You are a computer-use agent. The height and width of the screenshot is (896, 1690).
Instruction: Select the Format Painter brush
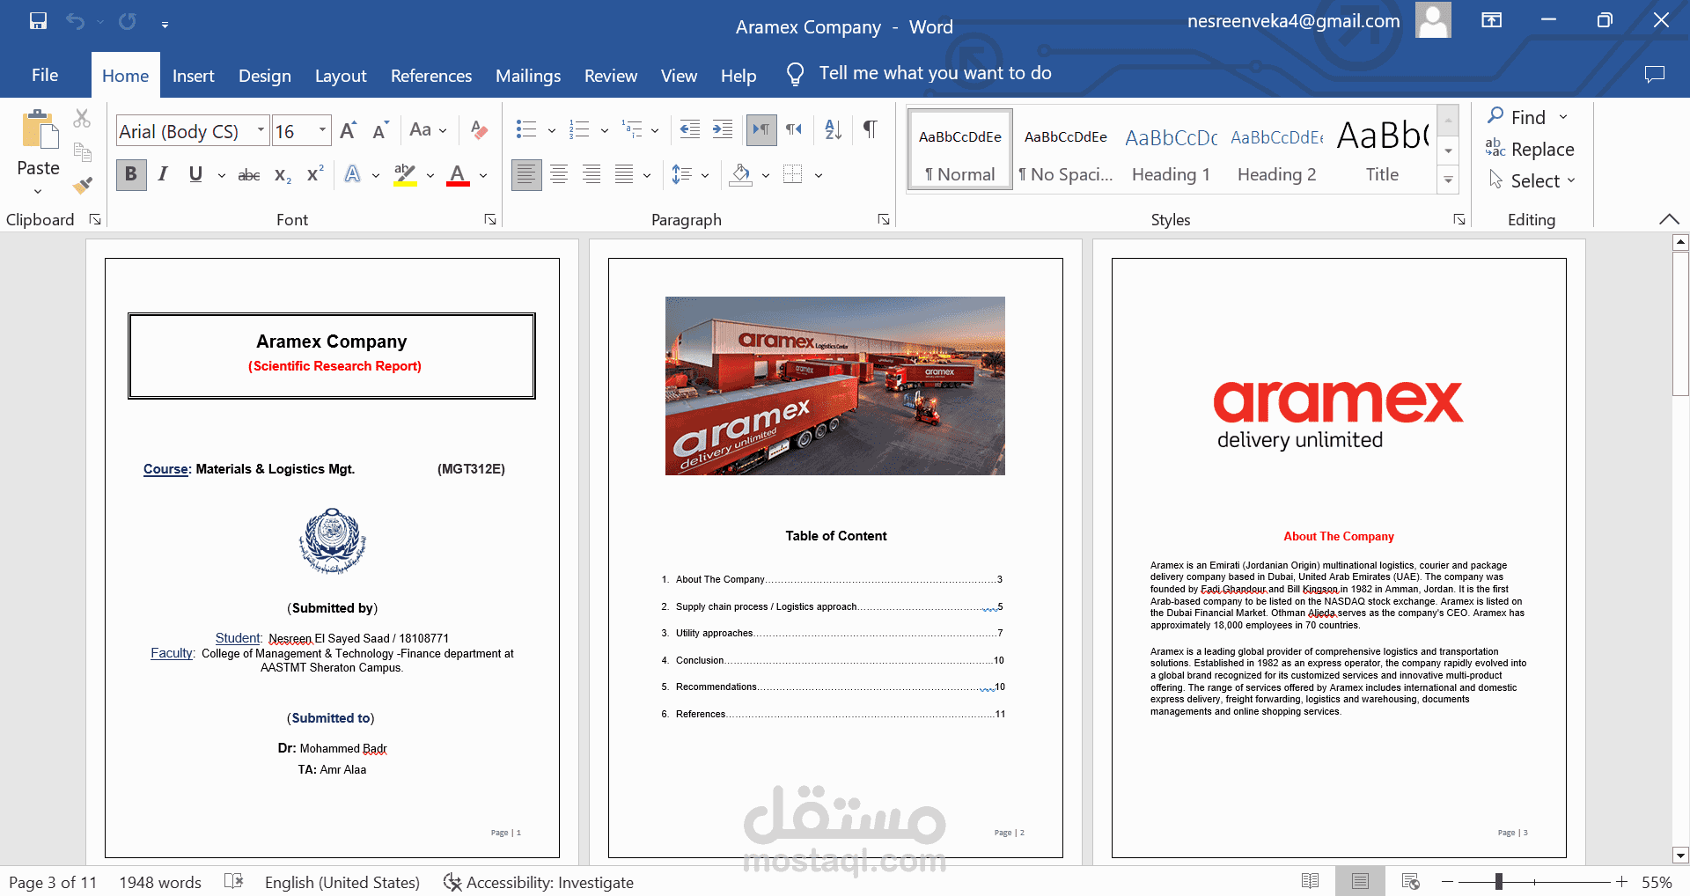pos(82,185)
